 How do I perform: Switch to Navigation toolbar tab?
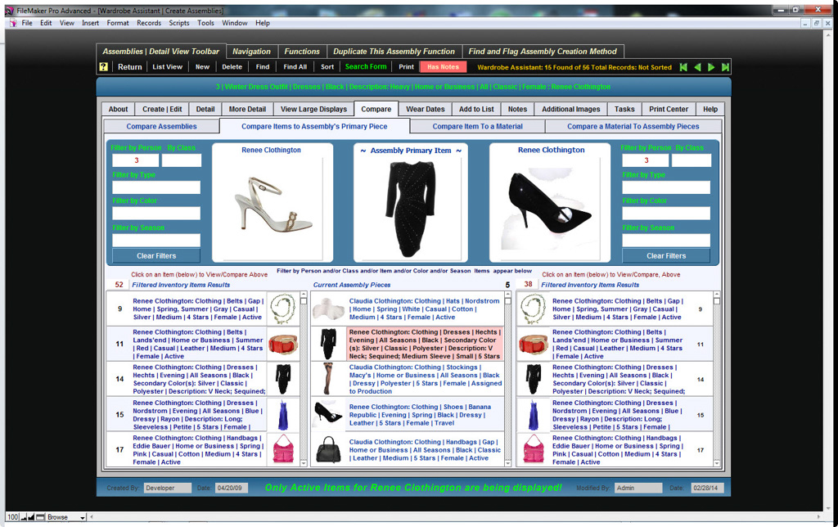click(251, 52)
